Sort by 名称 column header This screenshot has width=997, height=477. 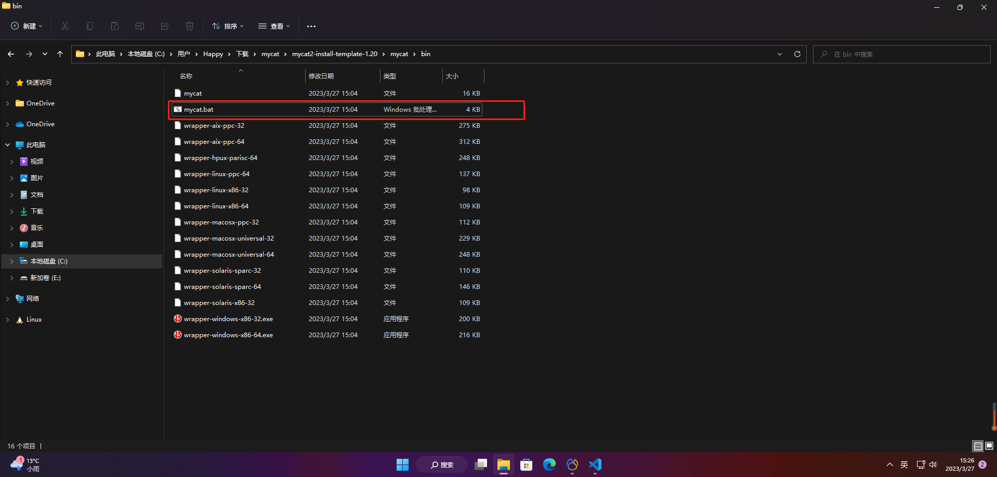tap(186, 76)
